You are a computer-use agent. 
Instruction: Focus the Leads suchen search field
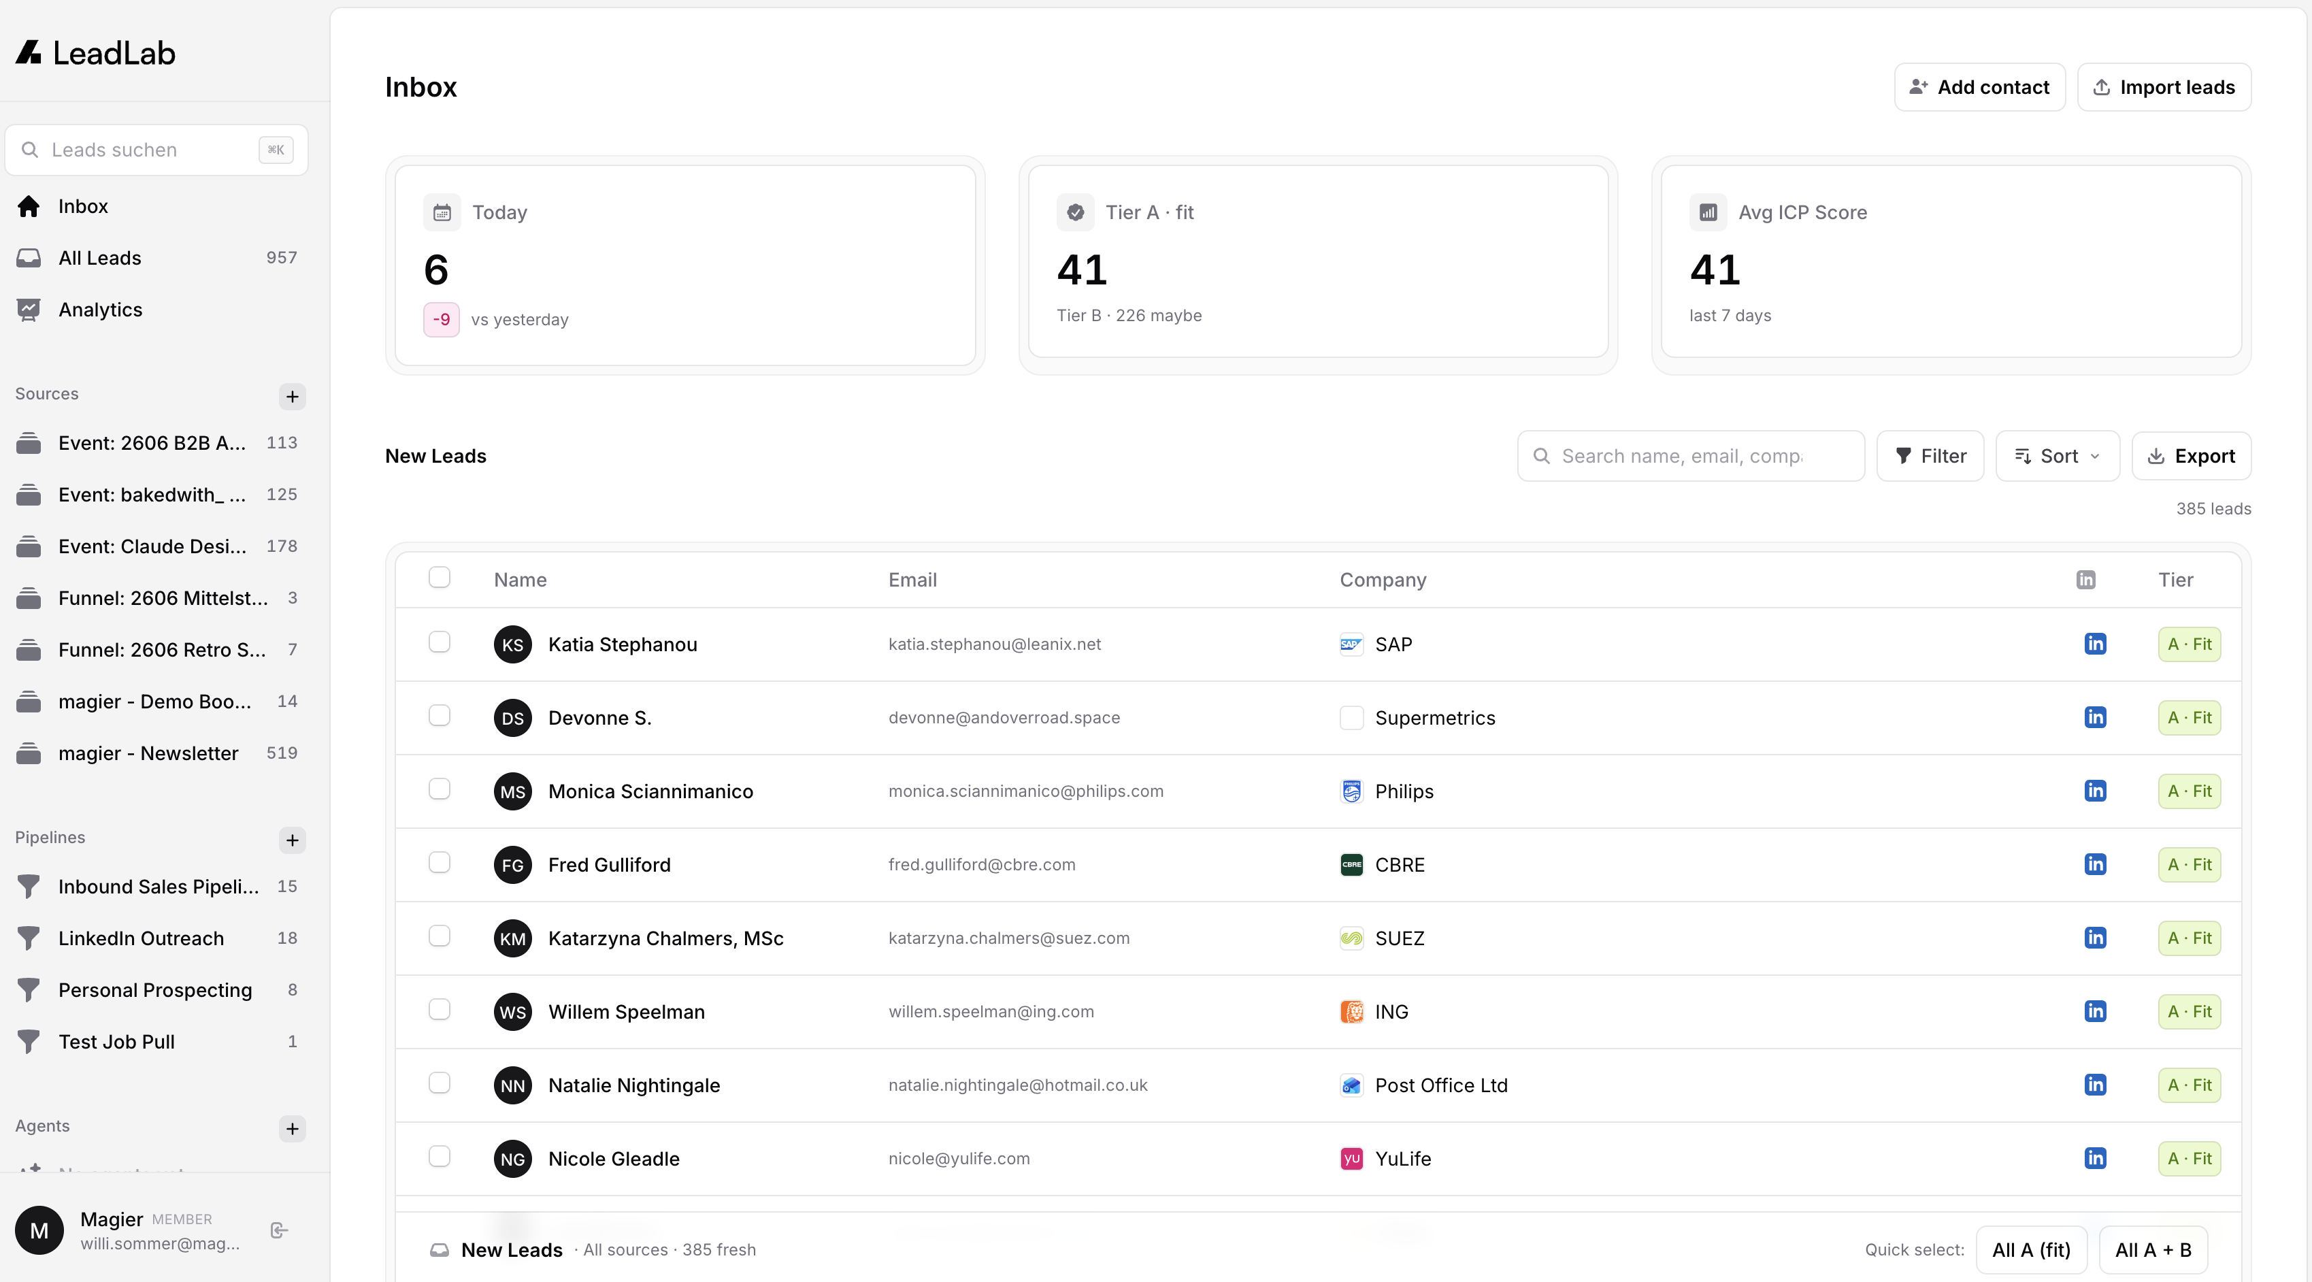pos(157,150)
